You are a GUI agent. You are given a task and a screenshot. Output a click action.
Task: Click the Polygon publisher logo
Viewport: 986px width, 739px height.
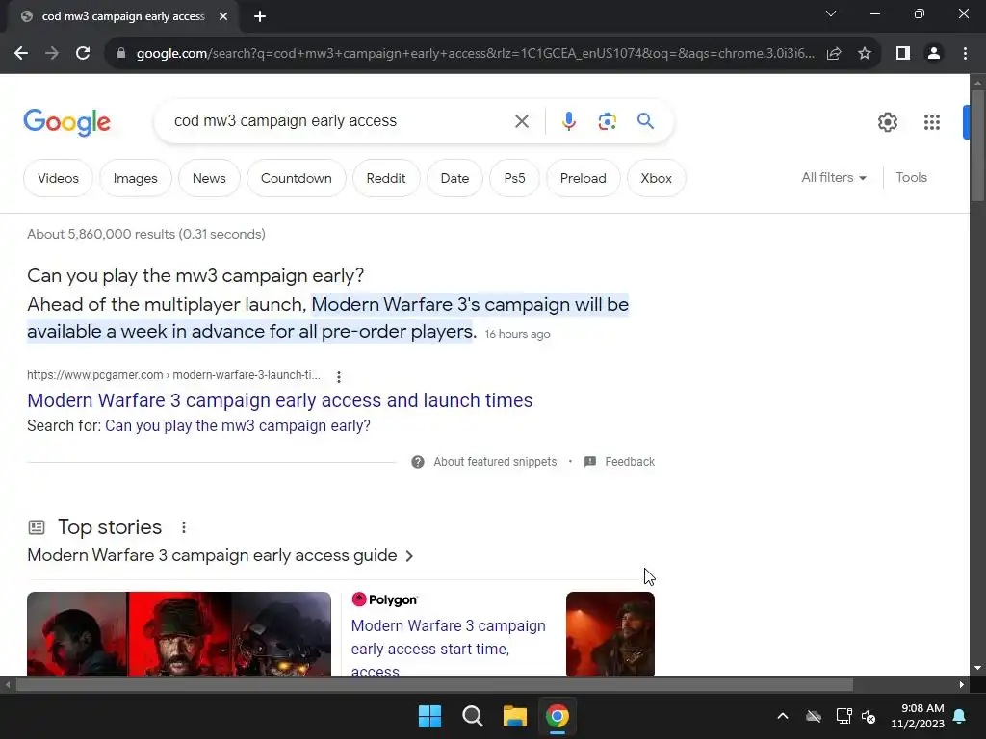[x=385, y=599]
